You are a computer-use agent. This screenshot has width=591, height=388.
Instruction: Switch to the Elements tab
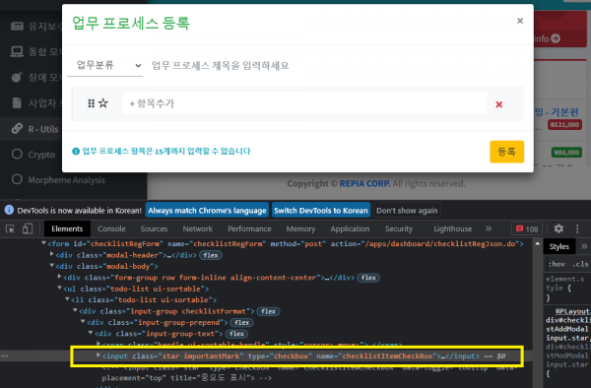tap(67, 228)
